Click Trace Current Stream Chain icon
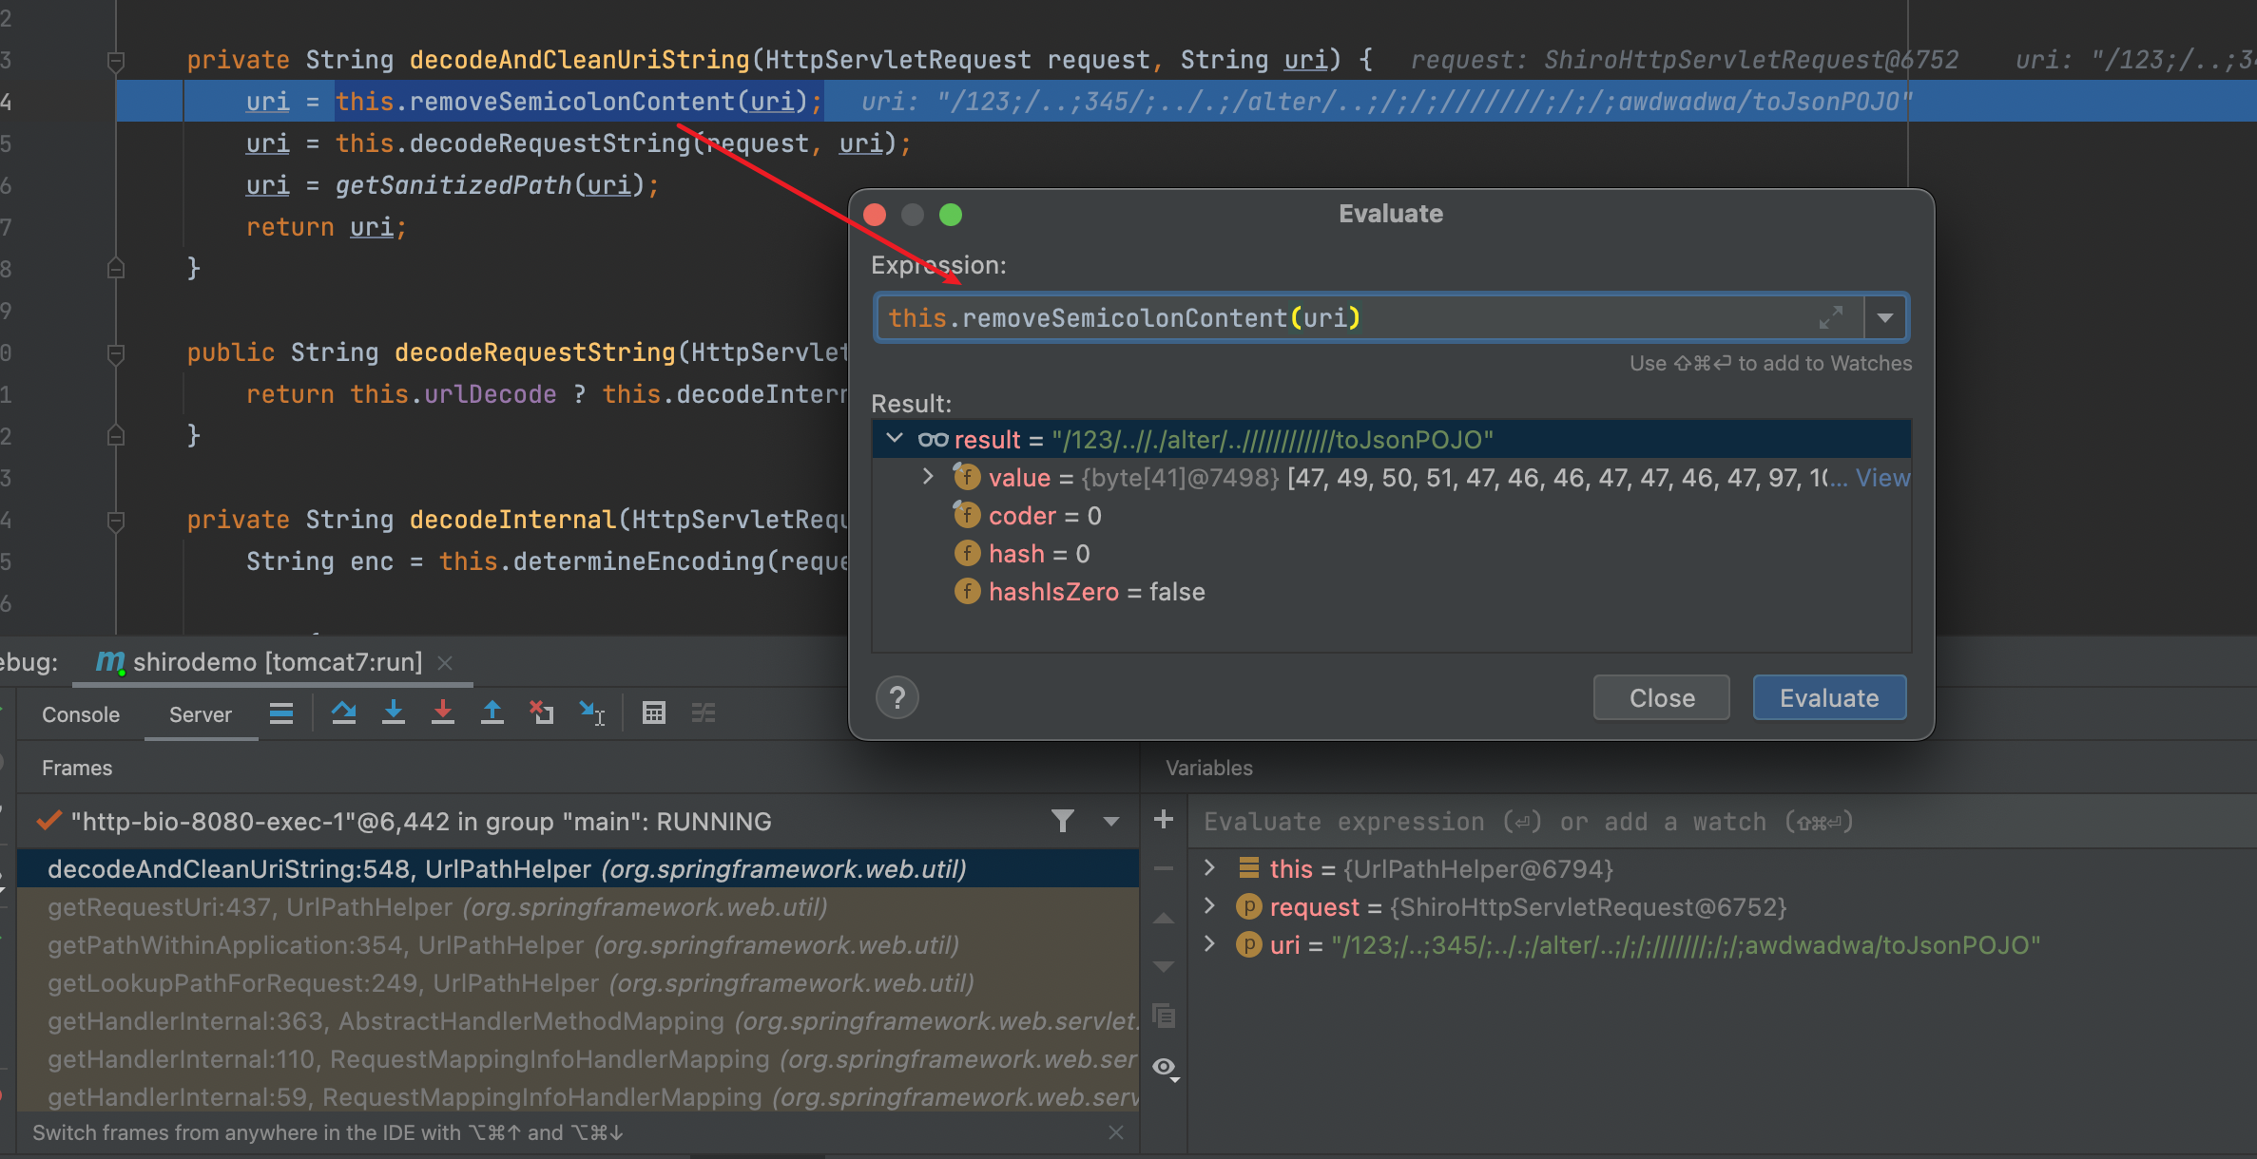Image resolution: width=2257 pixels, height=1159 pixels. [704, 713]
